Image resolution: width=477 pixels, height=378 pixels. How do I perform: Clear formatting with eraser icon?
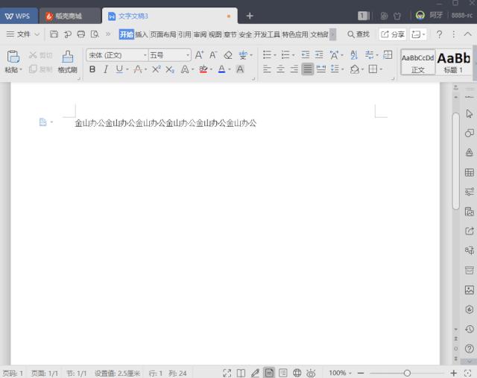coord(228,55)
